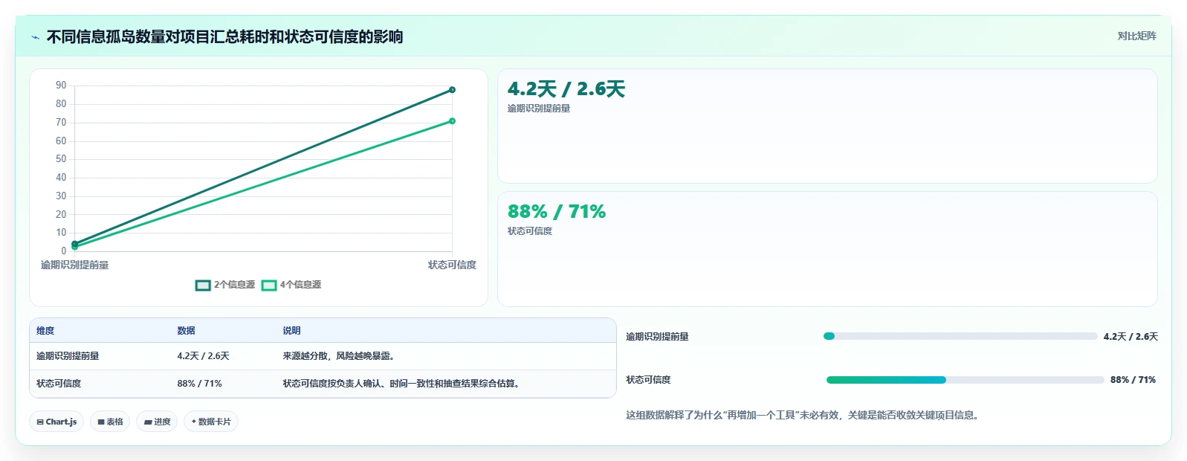Click the light green data point at 71
1187x461 pixels.
[452, 121]
